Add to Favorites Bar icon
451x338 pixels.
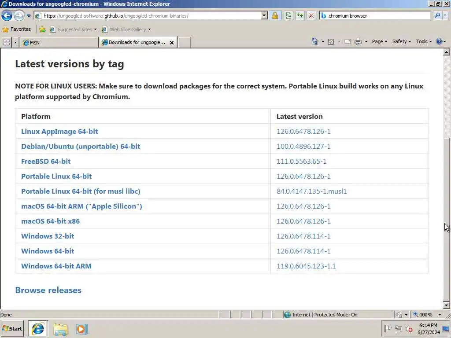[42, 29]
